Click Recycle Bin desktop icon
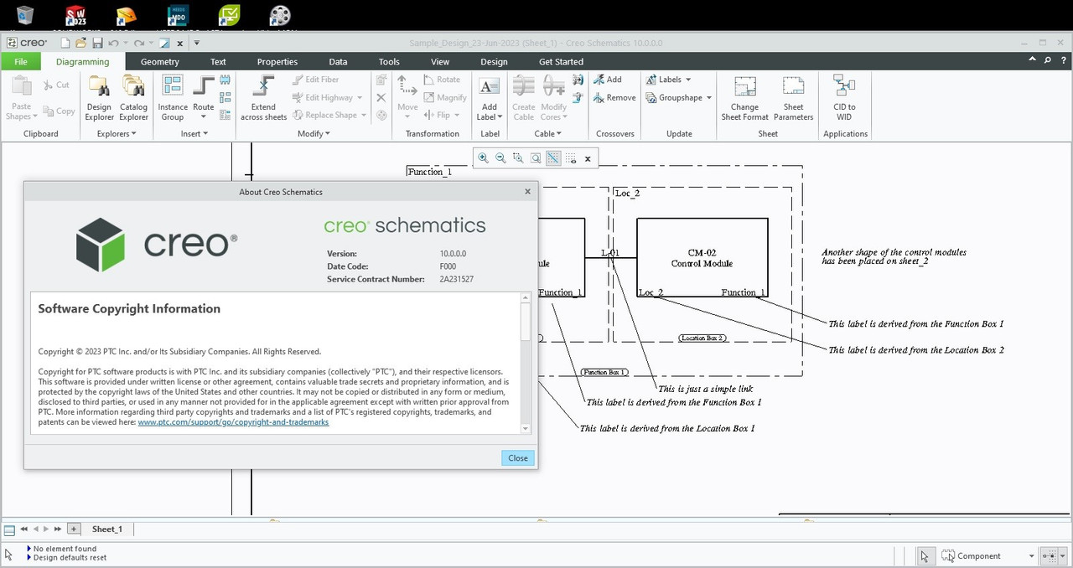 pyautogui.click(x=25, y=14)
